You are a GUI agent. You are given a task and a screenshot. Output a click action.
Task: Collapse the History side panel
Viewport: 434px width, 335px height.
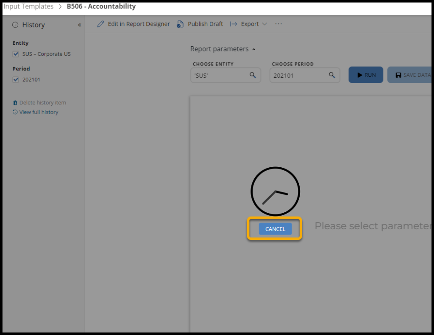[79, 25]
